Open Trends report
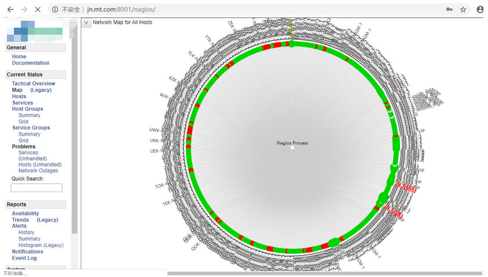This screenshot has width=488, height=277. coord(20,220)
